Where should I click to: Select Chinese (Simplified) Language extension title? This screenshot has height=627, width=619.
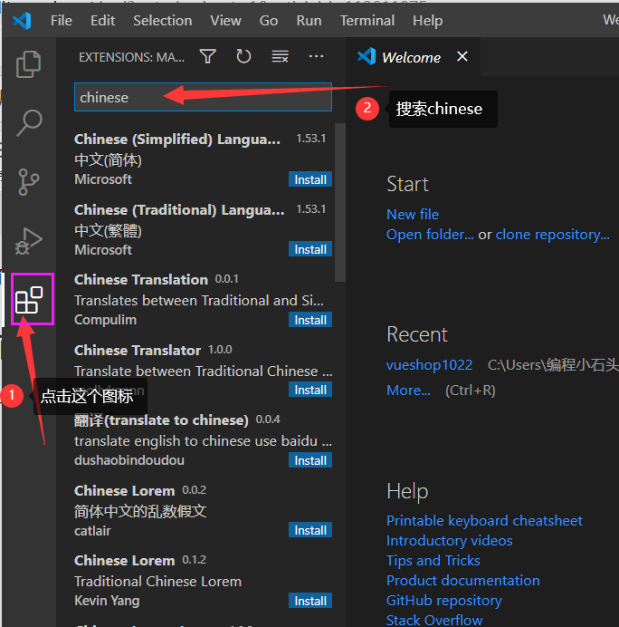177,140
